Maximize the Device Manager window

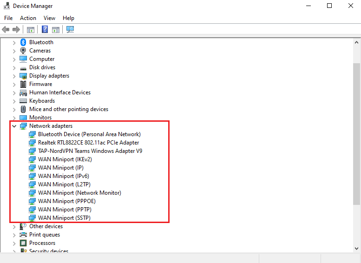tap(329, 6)
